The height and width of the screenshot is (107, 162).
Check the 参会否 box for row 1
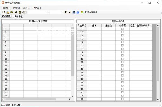(x=122, y=29)
